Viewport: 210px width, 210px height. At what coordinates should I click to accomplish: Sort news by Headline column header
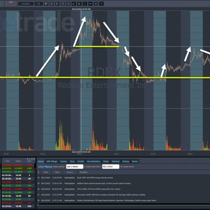click(x=83, y=172)
